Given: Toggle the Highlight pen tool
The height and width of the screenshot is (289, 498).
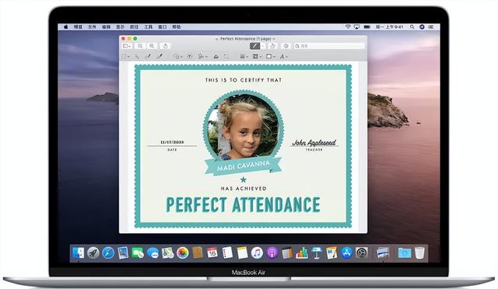Looking at the screenshot, I should 254,46.
